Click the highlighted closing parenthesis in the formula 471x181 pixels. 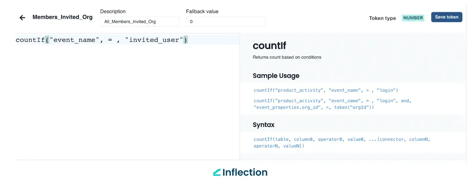(x=186, y=40)
